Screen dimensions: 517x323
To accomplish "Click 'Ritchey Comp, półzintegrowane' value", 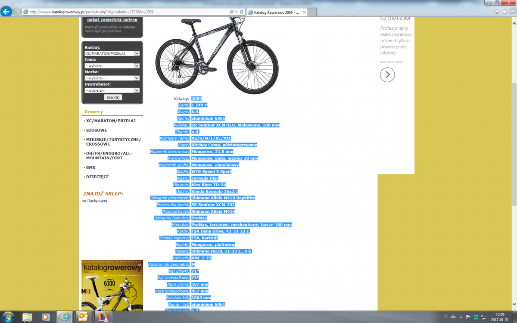I will point(224,145).
